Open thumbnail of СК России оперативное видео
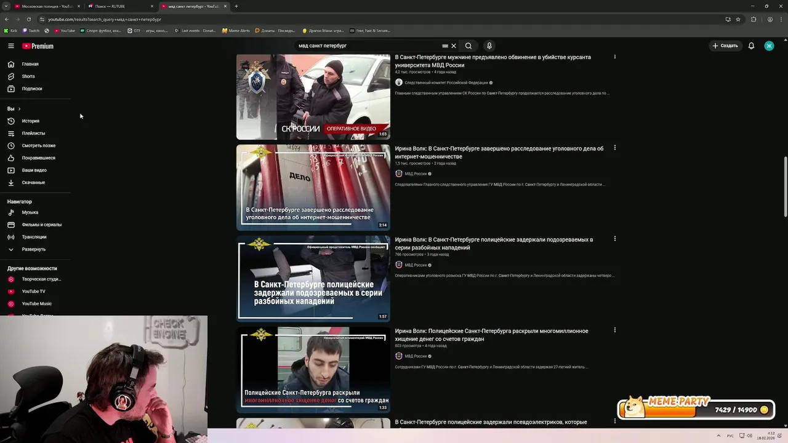The width and height of the screenshot is (788, 443). [x=313, y=97]
